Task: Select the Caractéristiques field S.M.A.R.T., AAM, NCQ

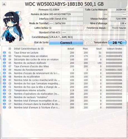Action: pyautogui.click(x=88, y=37)
